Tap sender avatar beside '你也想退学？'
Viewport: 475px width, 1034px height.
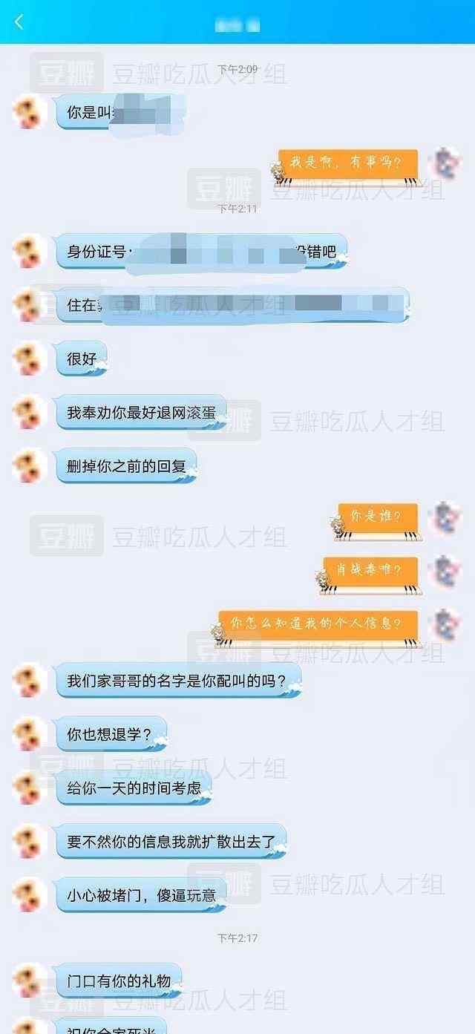click(x=30, y=734)
